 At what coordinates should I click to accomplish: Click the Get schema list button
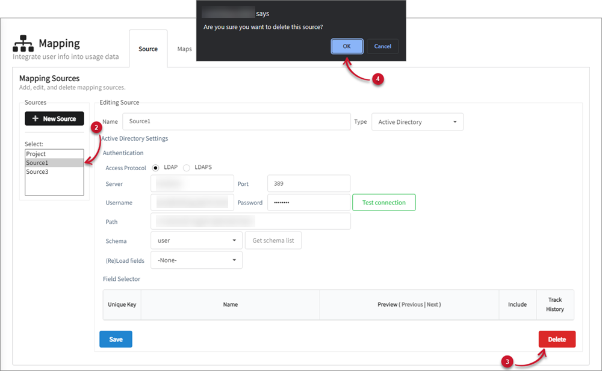pos(273,241)
